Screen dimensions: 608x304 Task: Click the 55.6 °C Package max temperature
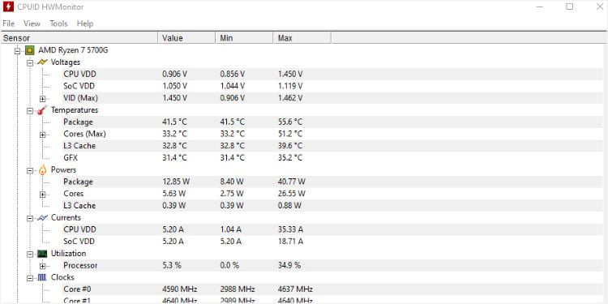[x=290, y=122]
